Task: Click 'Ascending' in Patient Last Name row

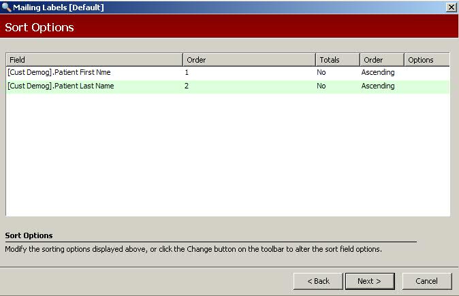Action: click(378, 86)
